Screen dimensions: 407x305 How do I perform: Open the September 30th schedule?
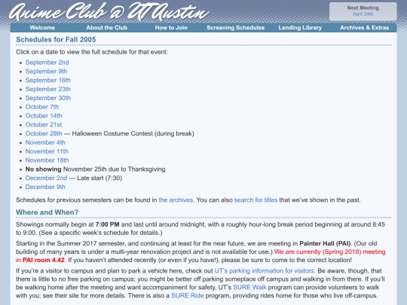[48, 98]
